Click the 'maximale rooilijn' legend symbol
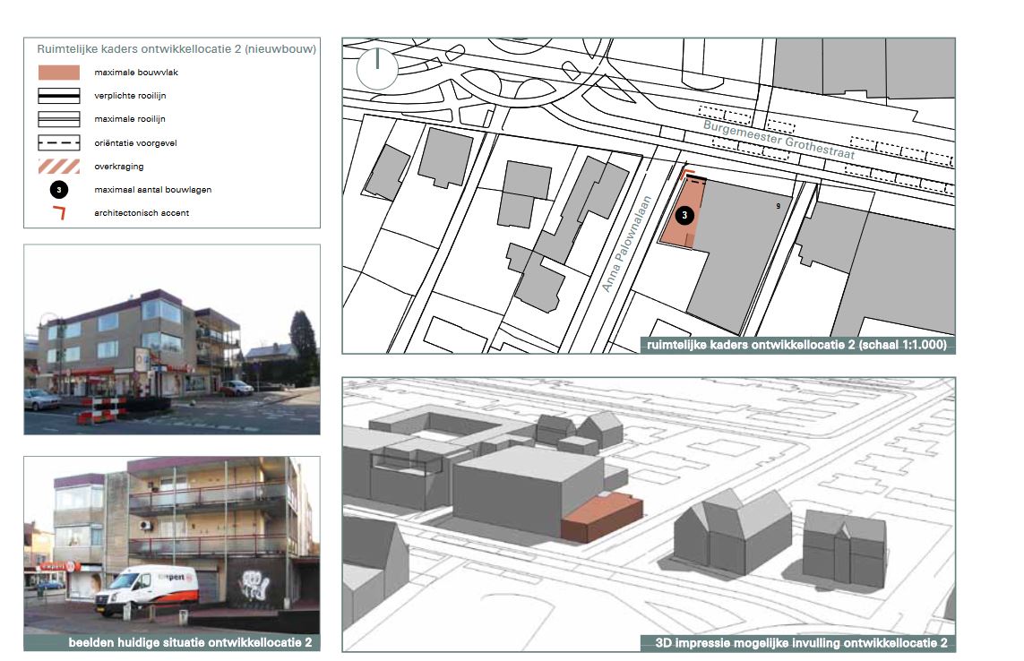 point(59,119)
